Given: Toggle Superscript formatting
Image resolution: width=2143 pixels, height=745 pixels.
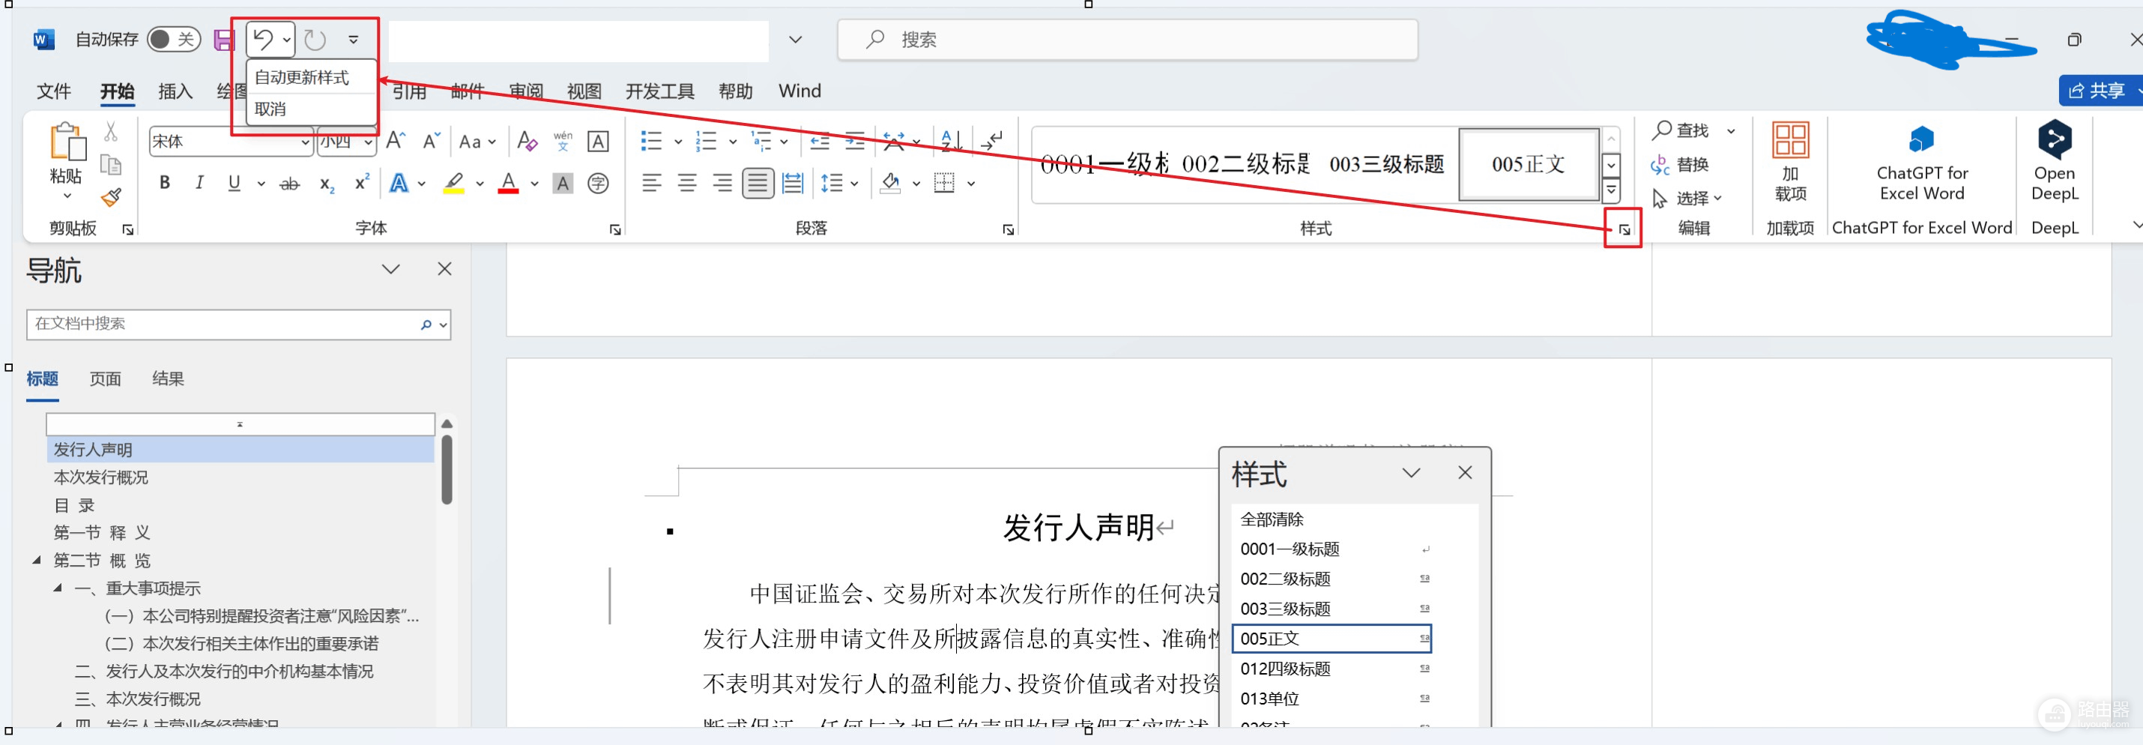Looking at the screenshot, I should click(362, 182).
